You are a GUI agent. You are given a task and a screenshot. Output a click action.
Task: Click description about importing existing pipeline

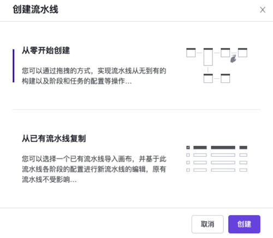click(x=94, y=169)
